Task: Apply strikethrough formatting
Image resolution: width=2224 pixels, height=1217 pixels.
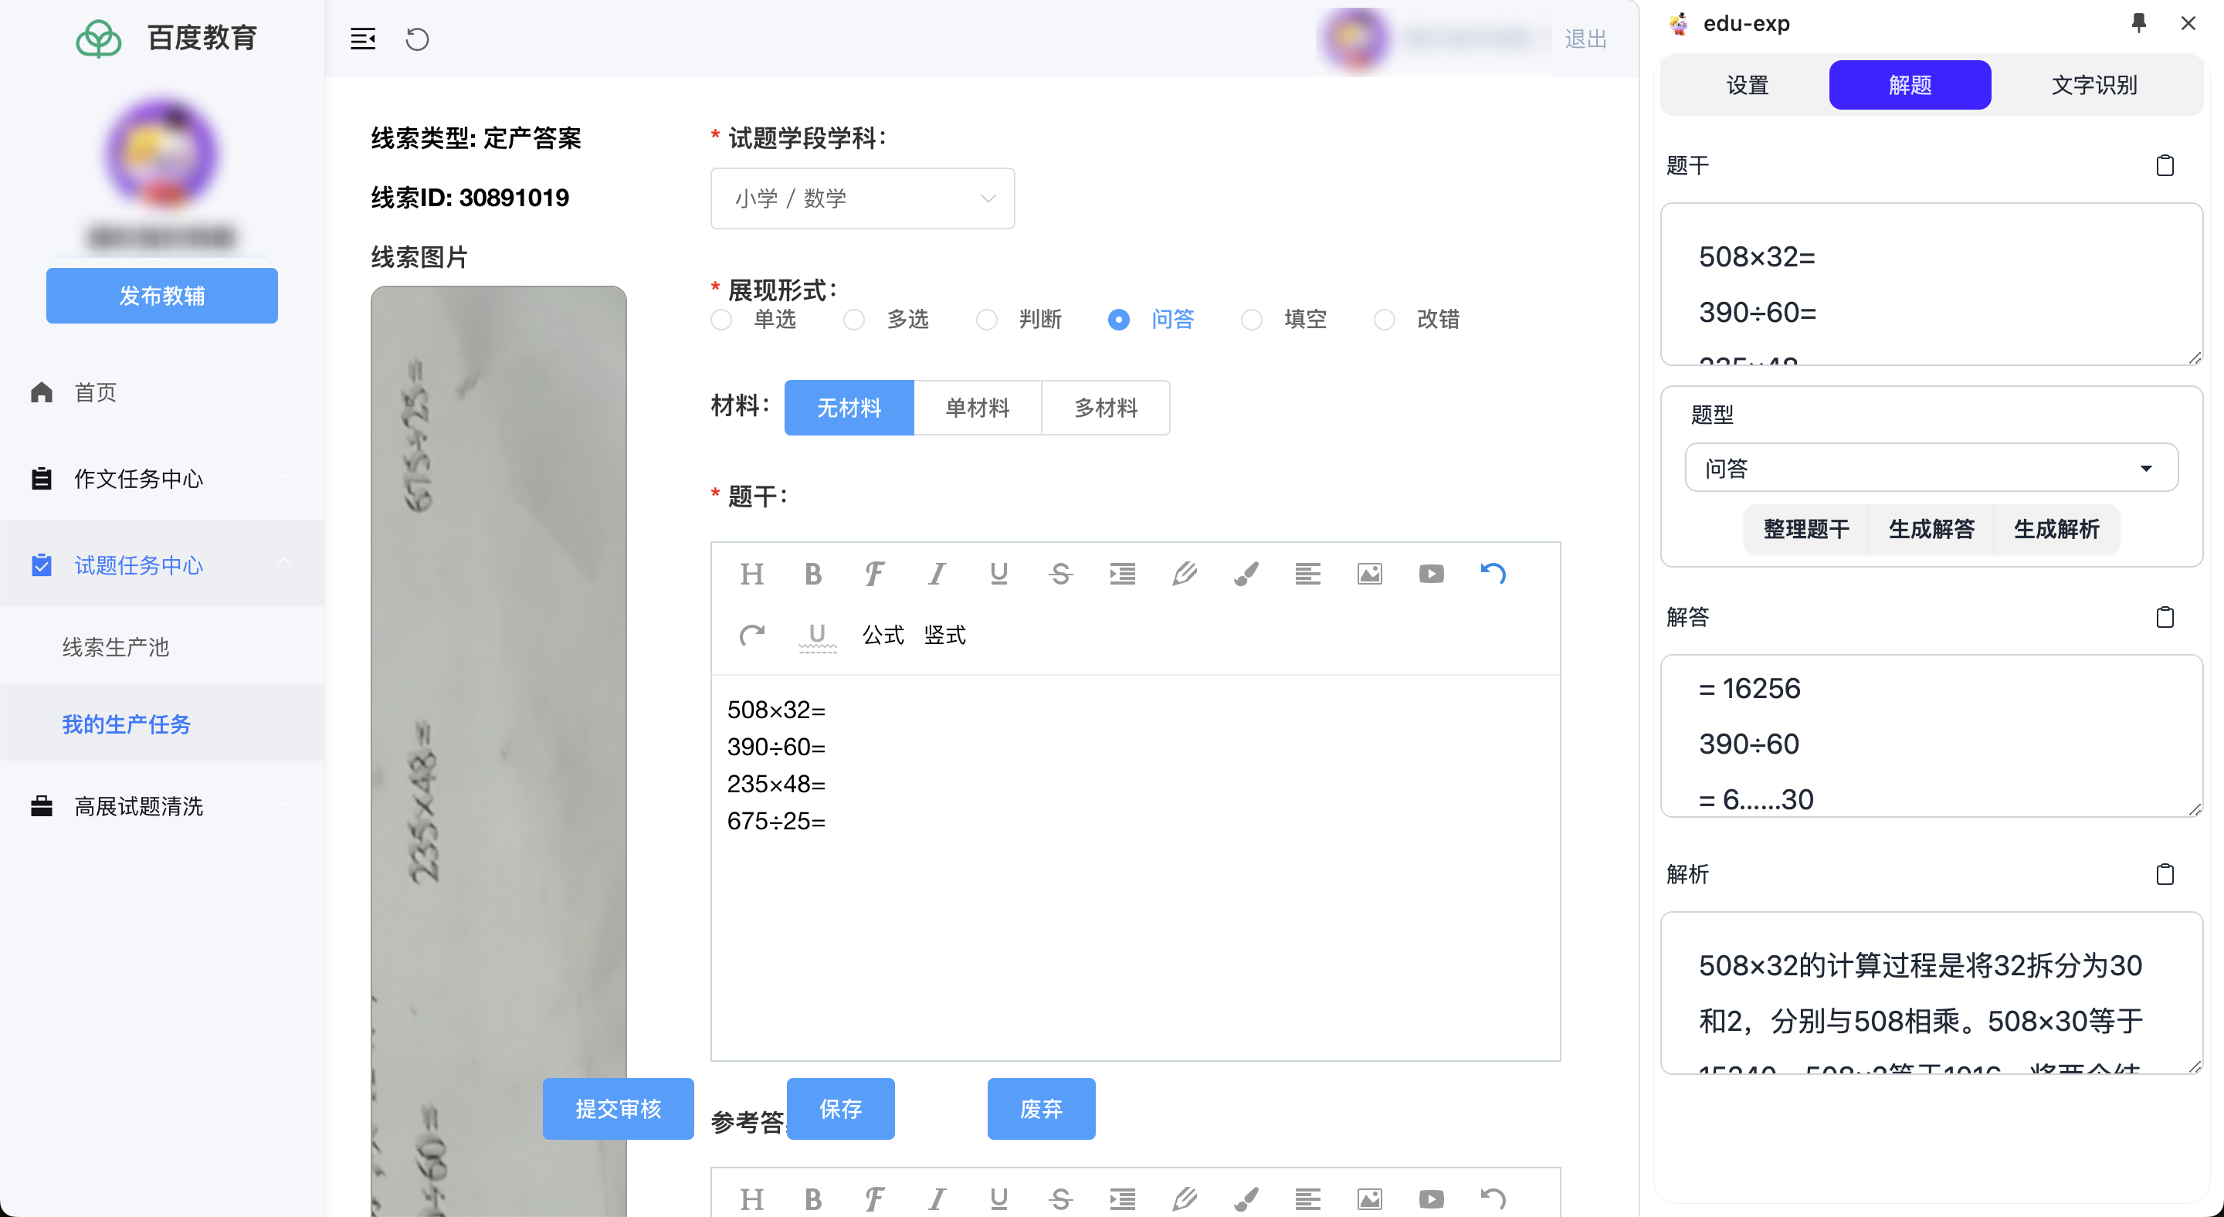Action: (x=1060, y=573)
